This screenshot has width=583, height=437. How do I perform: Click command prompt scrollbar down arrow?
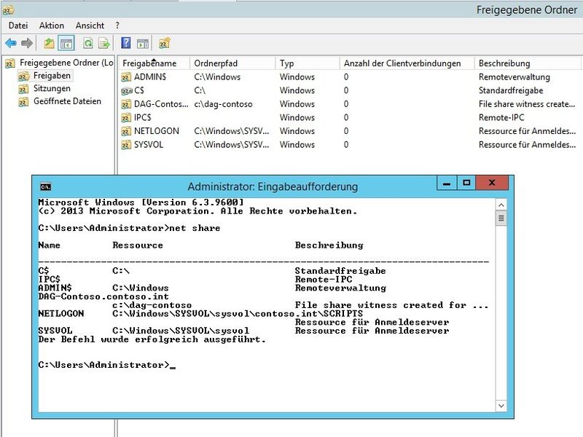(x=501, y=406)
